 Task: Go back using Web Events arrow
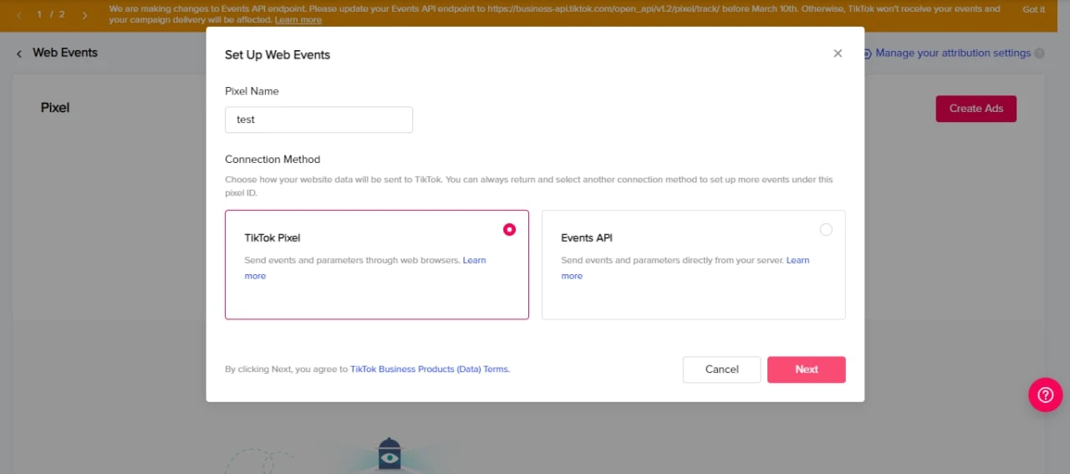pyautogui.click(x=19, y=54)
